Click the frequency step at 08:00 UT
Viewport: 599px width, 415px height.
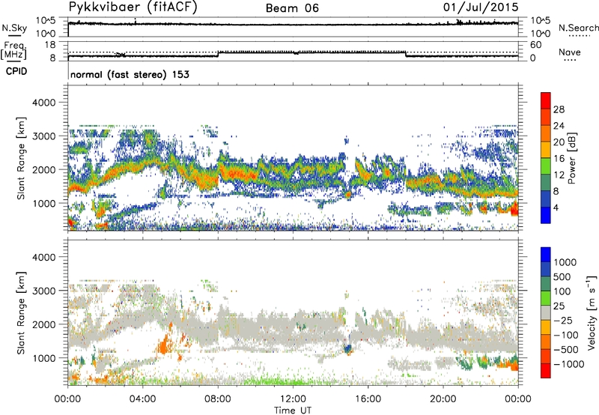pyautogui.click(x=218, y=54)
